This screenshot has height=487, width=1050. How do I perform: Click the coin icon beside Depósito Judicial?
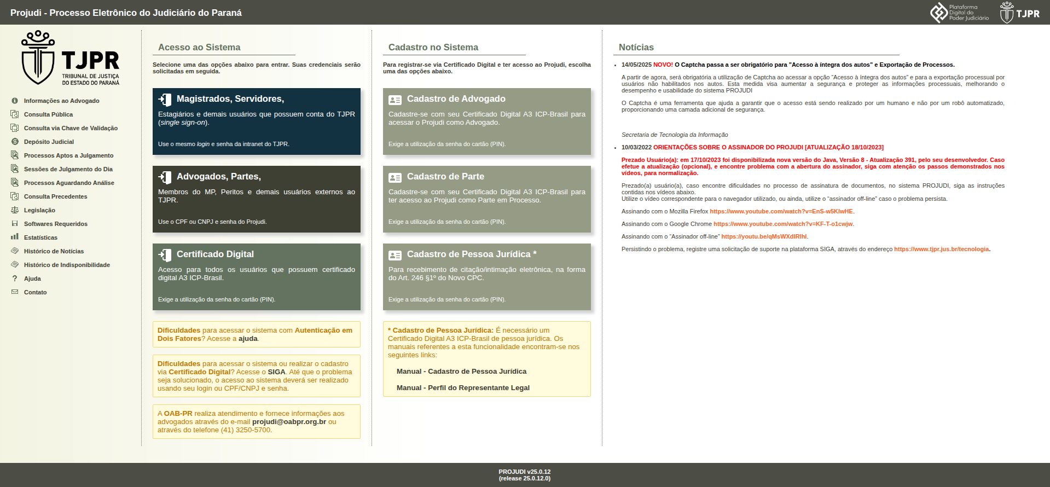(x=15, y=142)
